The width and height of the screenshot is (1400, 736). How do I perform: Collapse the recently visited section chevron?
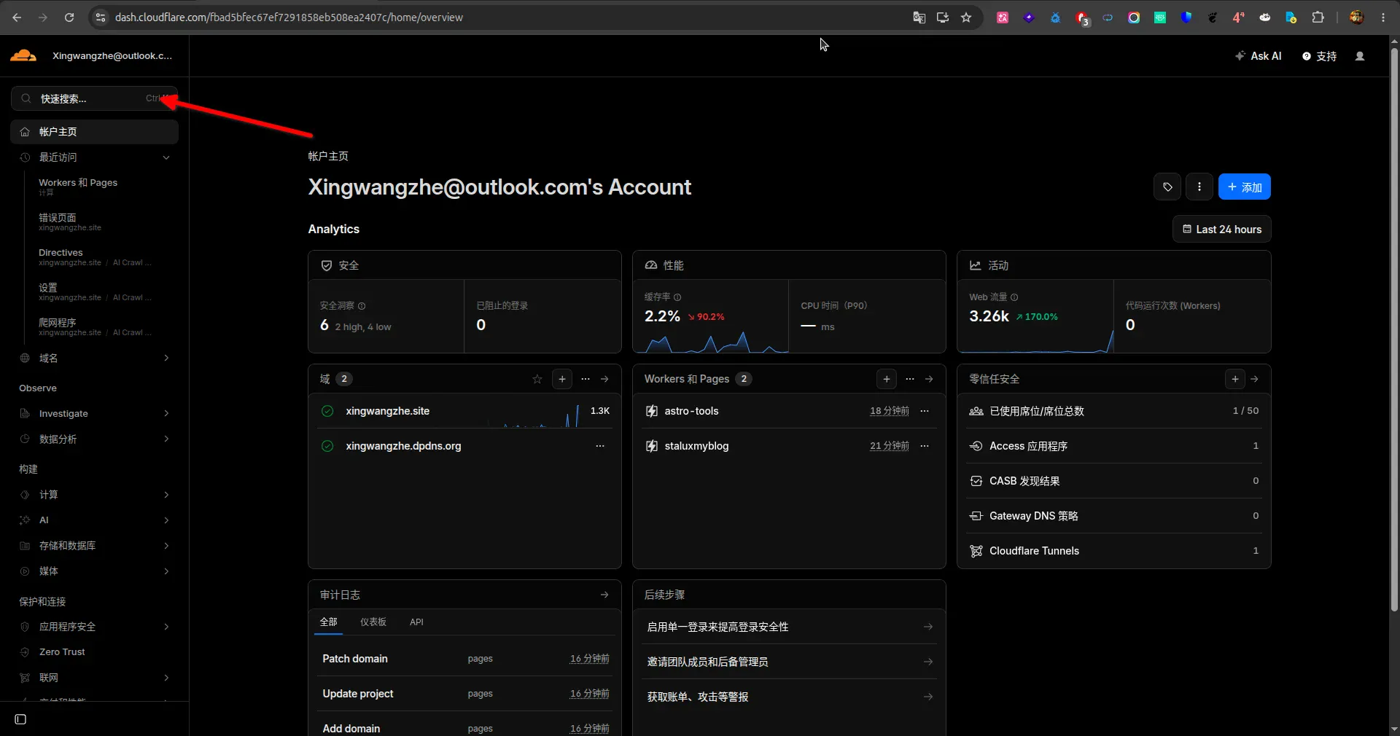click(166, 157)
